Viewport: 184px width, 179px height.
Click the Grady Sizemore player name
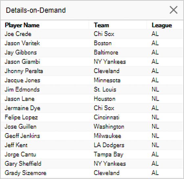pyautogui.click(x=26, y=173)
